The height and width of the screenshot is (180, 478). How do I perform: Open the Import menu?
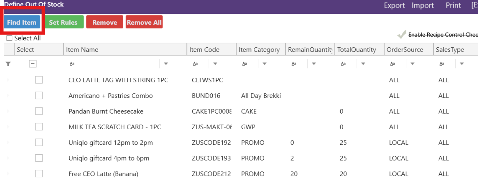(x=422, y=6)
